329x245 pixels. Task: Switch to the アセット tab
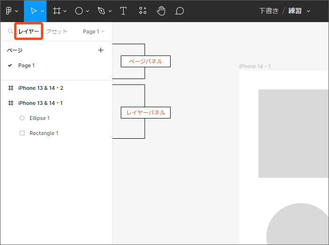(57, 32)
